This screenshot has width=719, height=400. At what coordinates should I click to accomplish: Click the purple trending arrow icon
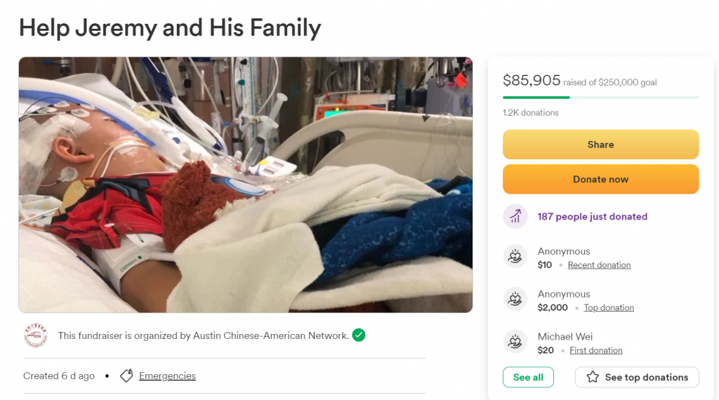pyautogui.click(x=515, y=216)
